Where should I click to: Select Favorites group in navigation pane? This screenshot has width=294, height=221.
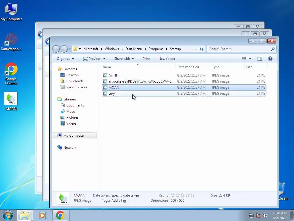70,69
